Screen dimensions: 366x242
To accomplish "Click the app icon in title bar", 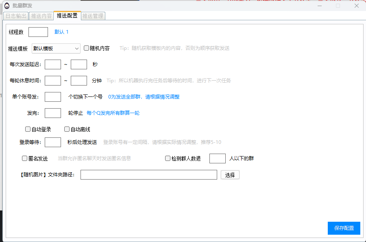I will click(x=7, y=6).
